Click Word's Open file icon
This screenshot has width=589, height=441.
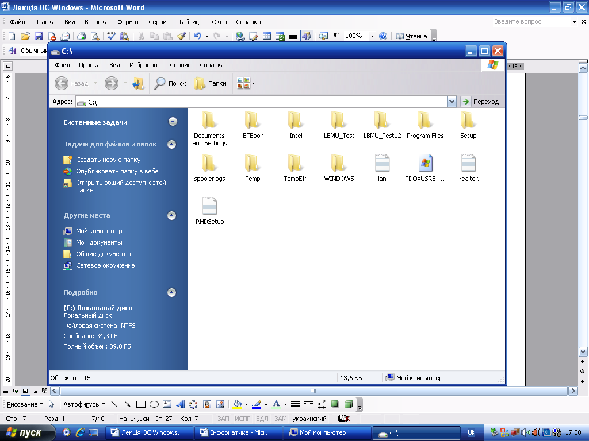(x=25, y=36)
